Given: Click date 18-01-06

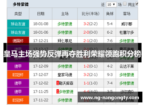Looking at the screenshot, I should 41,32.
